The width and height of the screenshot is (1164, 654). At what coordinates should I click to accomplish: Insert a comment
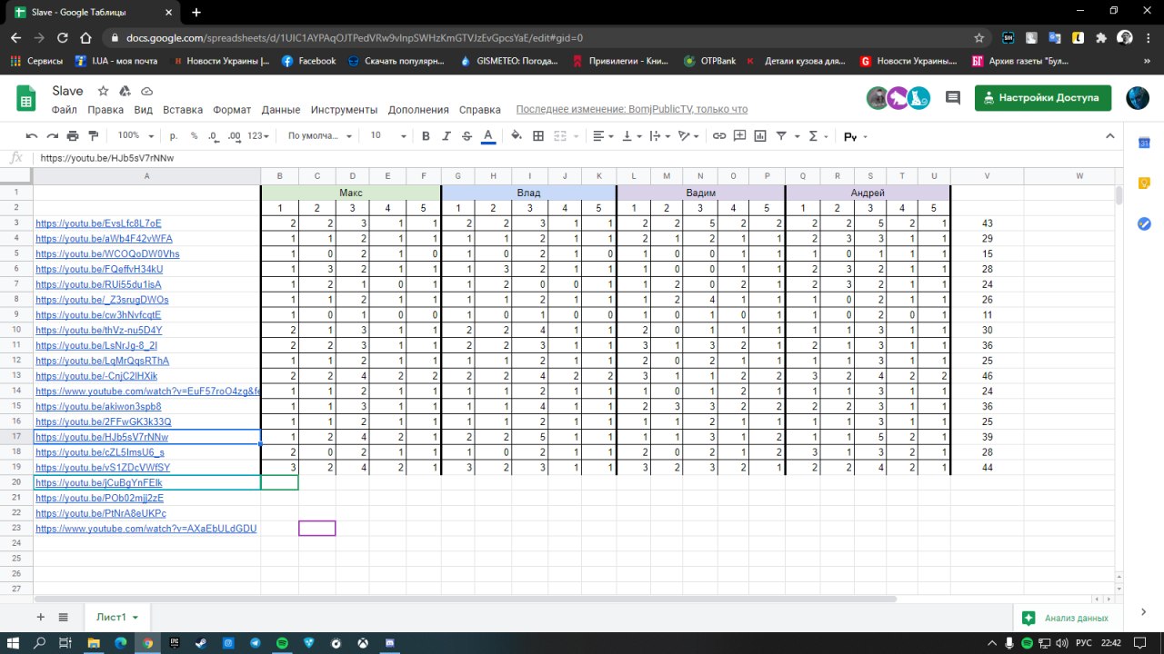pos(739,136)
